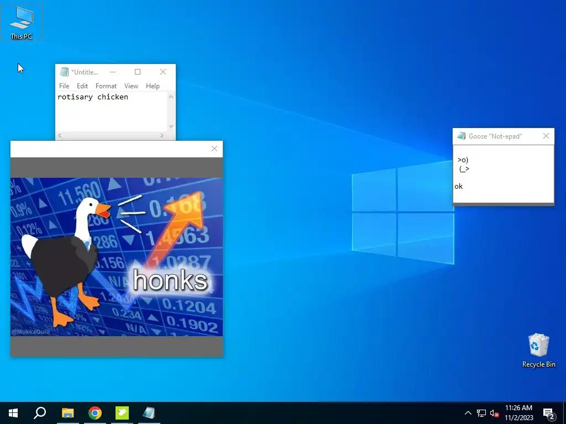Close the honks goose meme window
Viewport: 566px width, 424px height.
point(214,149)
